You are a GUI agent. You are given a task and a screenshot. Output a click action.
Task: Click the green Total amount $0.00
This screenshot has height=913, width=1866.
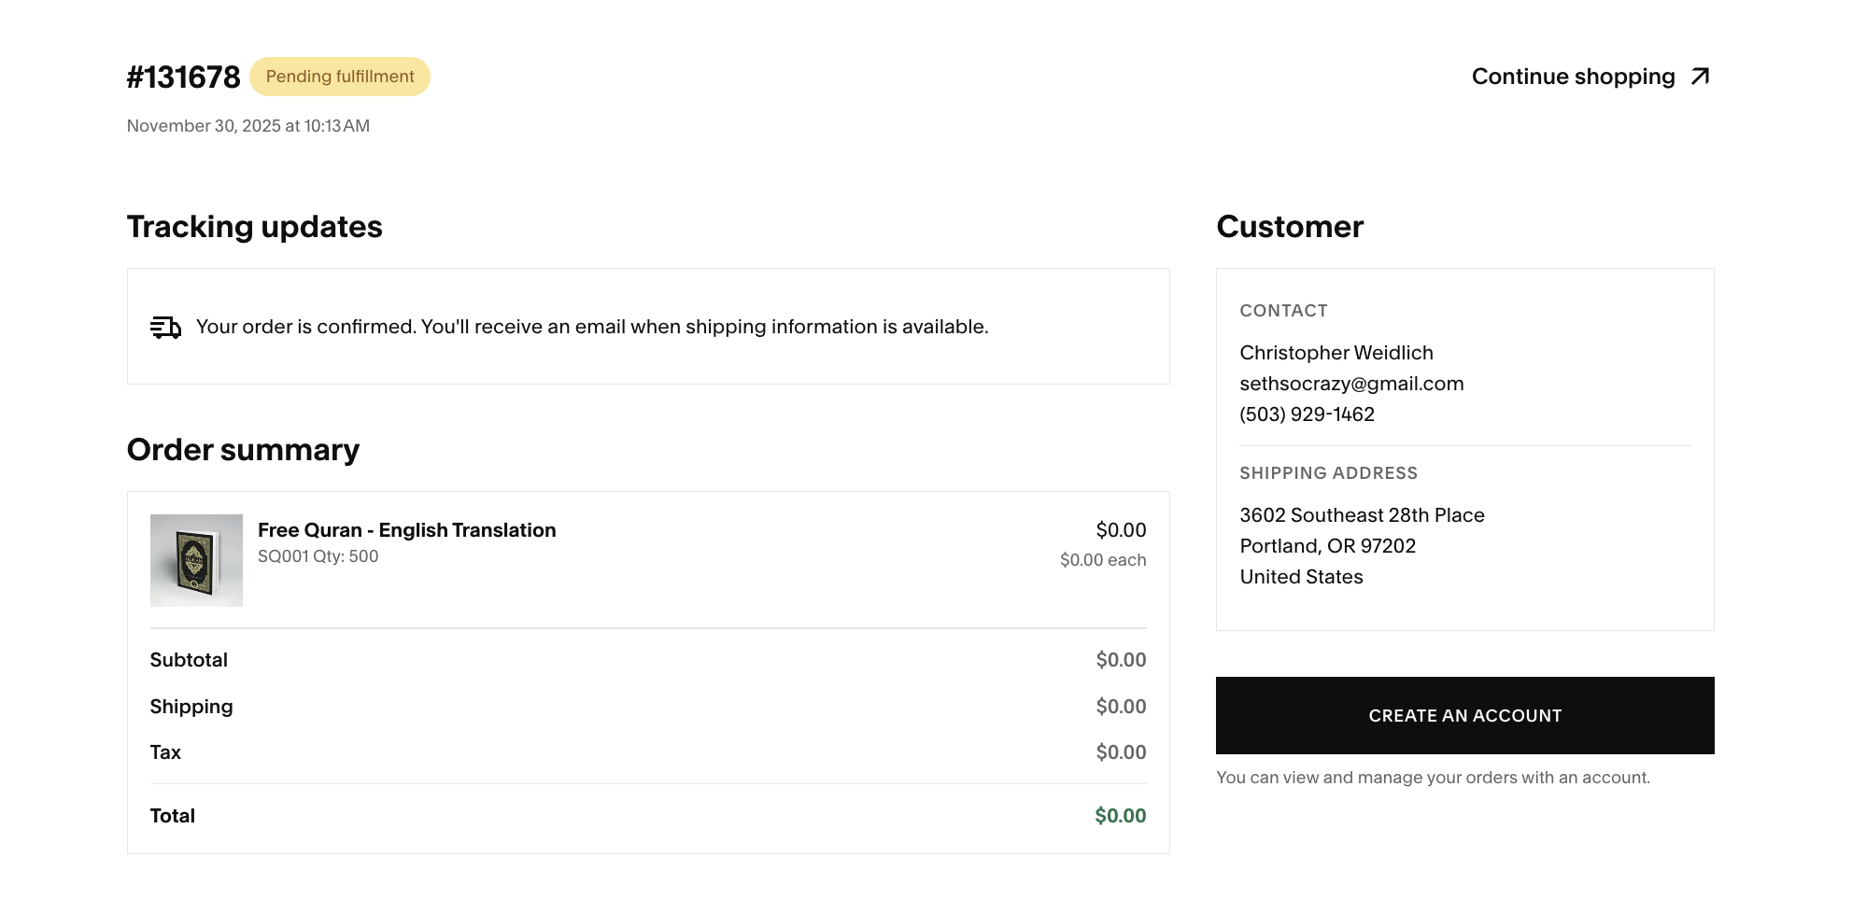1120,816
